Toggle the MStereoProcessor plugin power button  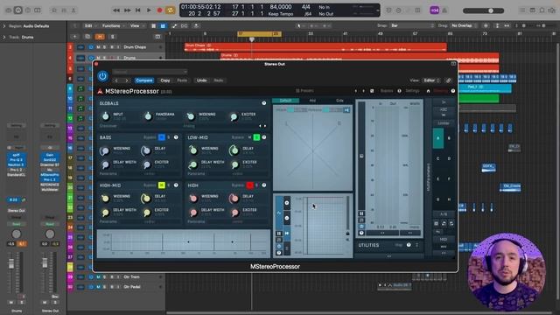pyautogui.click(x=102, y=76)
